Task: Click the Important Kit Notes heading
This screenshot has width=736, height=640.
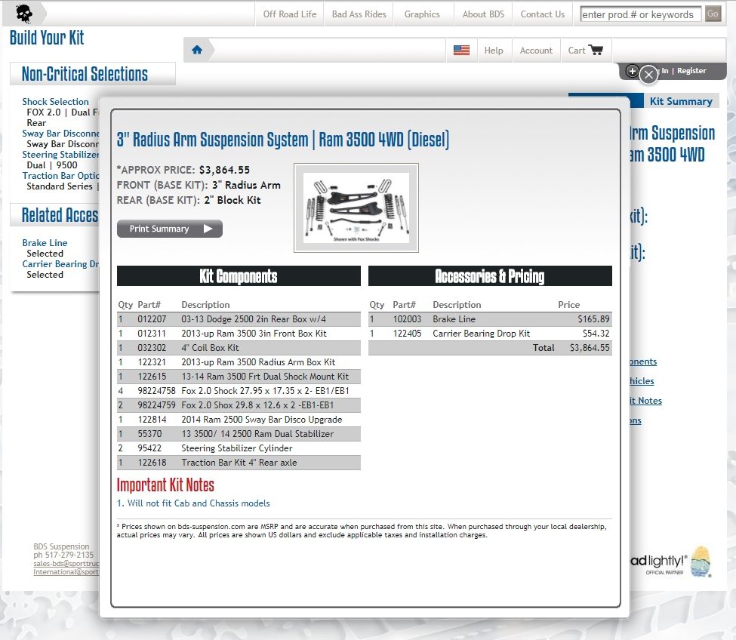Action: 165,485
